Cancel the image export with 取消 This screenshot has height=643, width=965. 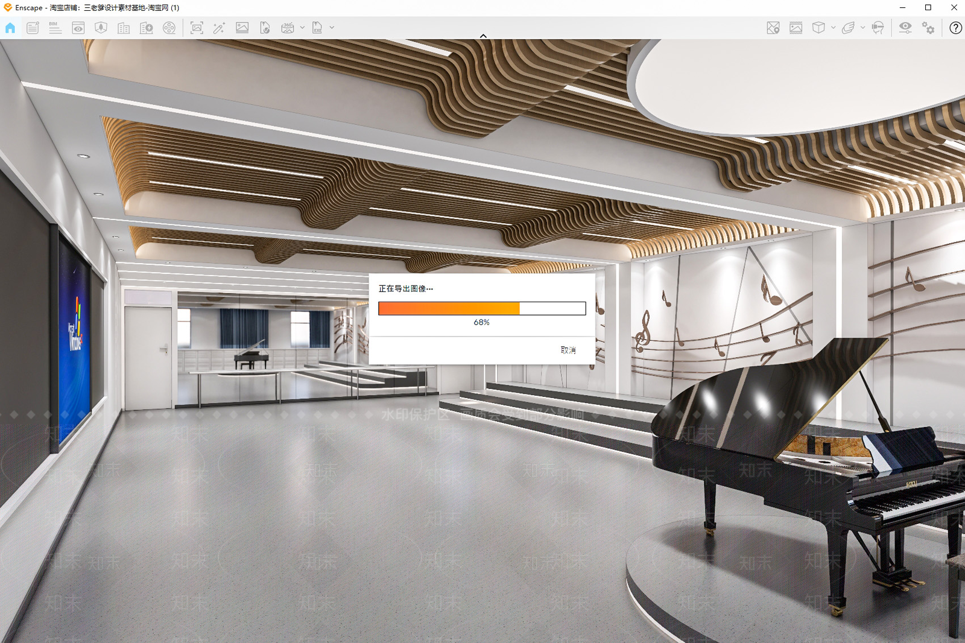click(x=568, y=350)
